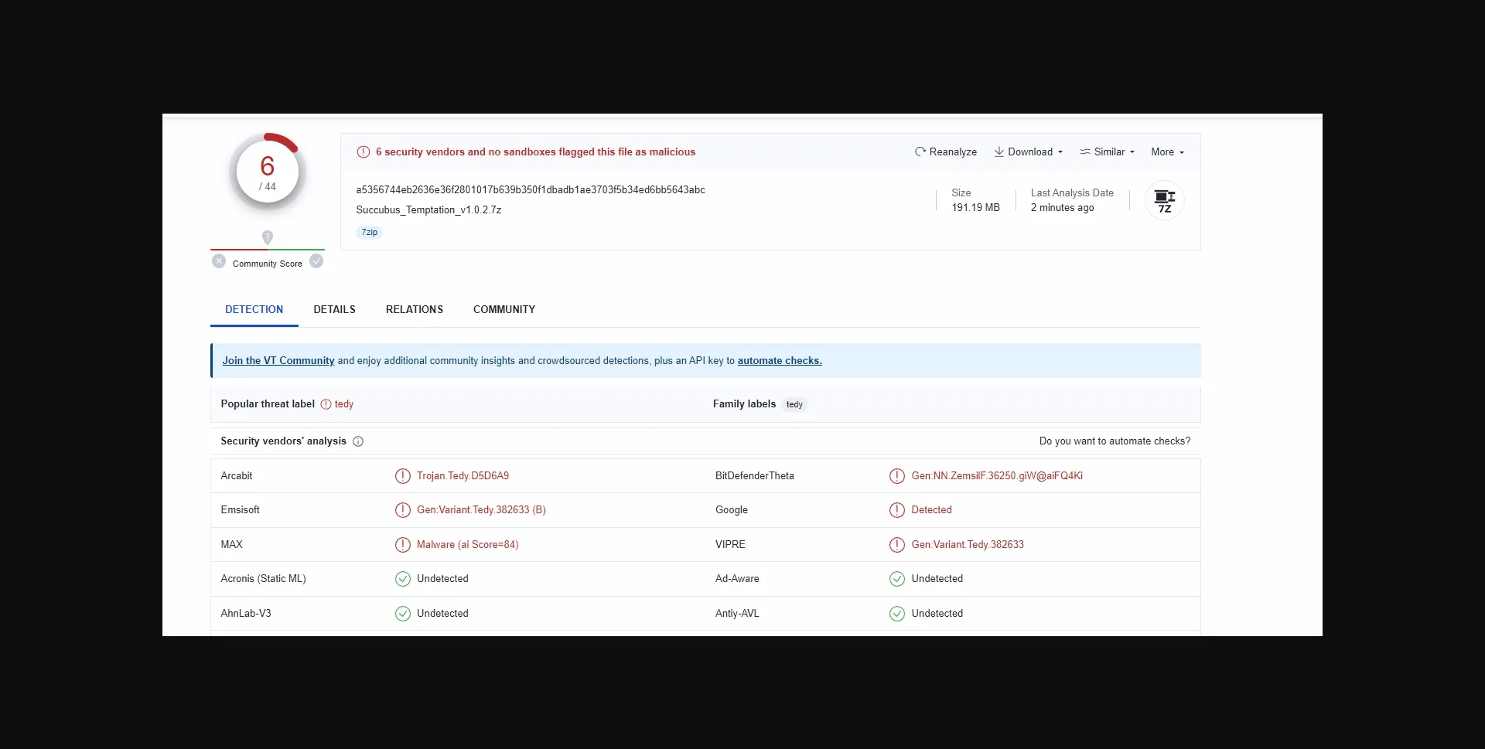The height and width of the screenshot is (749, 1485).
Task: Vote positive with the Community Score check button
Action: tap(316, 262)
